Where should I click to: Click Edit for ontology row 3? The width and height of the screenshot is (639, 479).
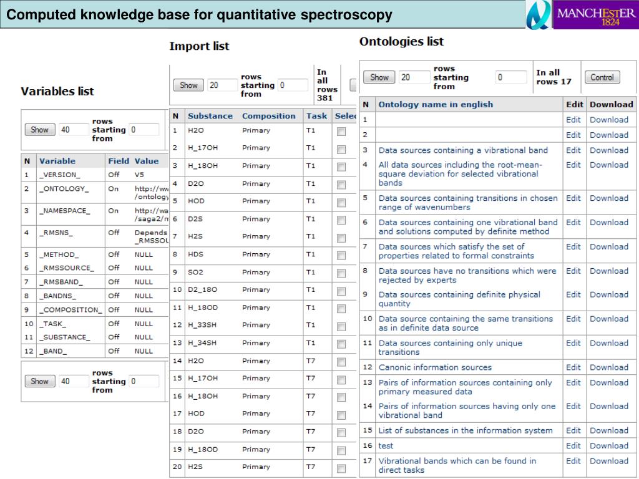(573, 150)
